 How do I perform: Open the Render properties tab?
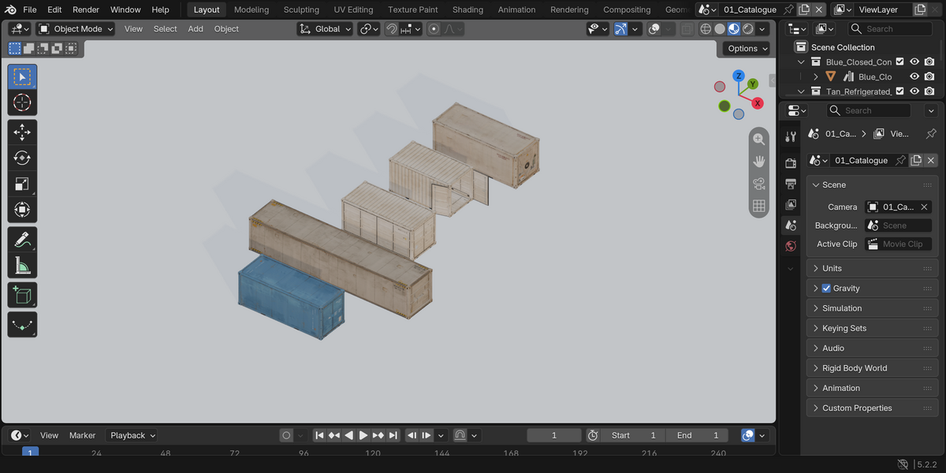click(791, 163)
